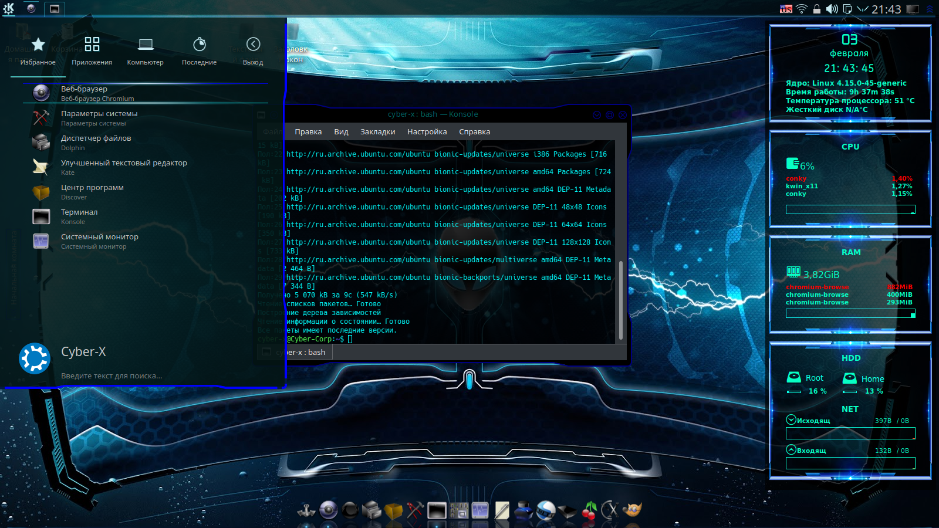Expand hidden tray icons with double arrow
939x528 pixels.
tap(930, 9)
